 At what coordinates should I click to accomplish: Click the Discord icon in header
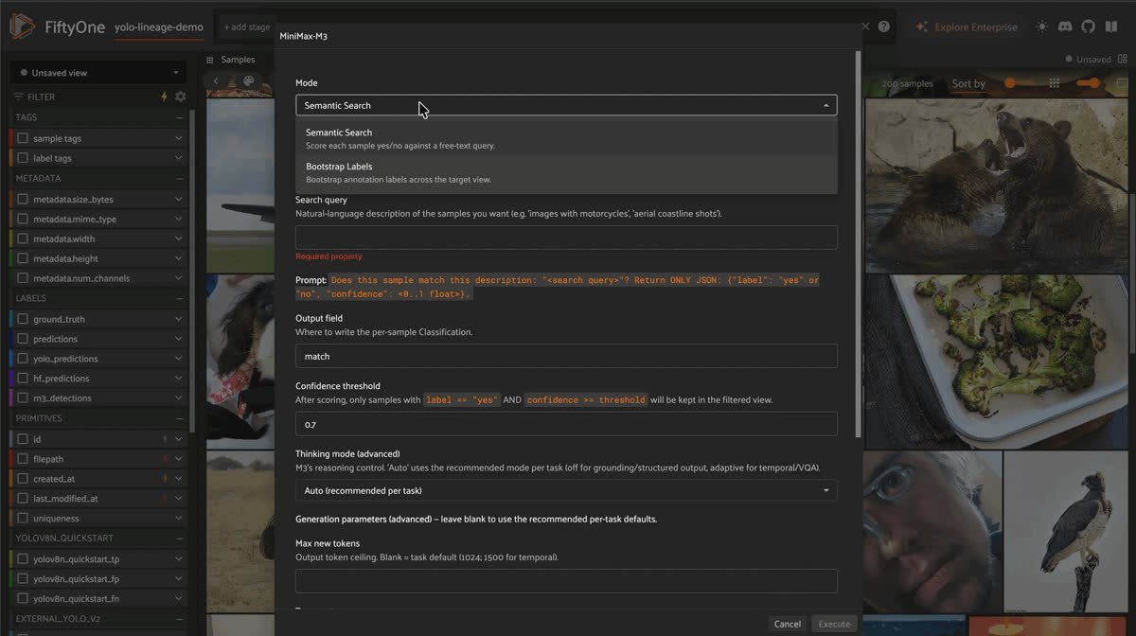(x=1065, y=26)
